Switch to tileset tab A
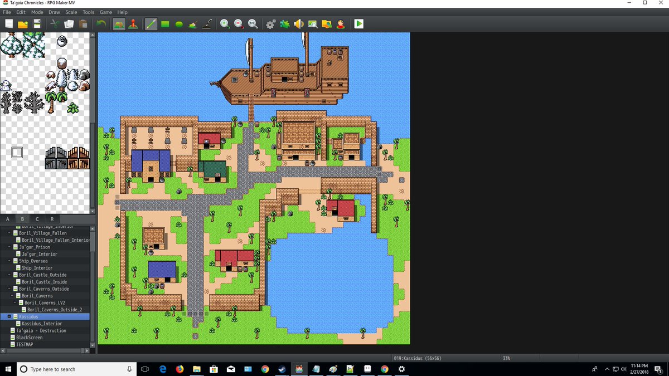669x376 pixels. (x=8, y=219)
